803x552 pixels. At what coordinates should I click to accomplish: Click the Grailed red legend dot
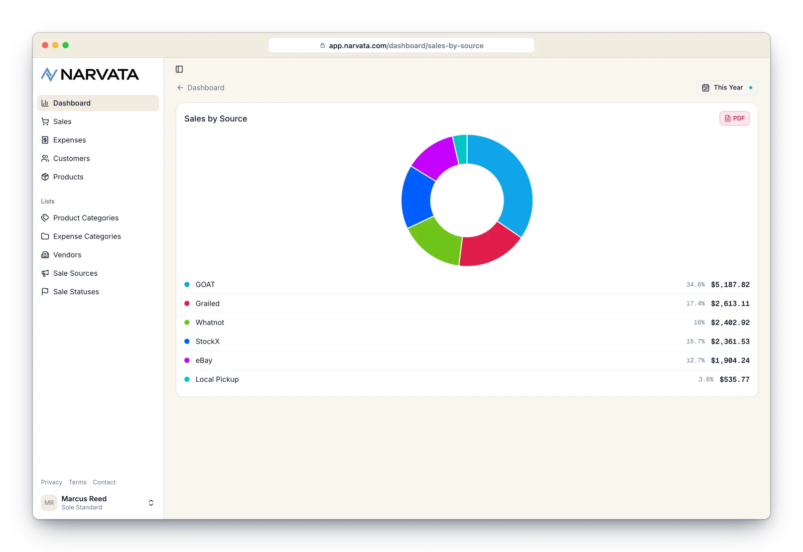coord(187,303)
